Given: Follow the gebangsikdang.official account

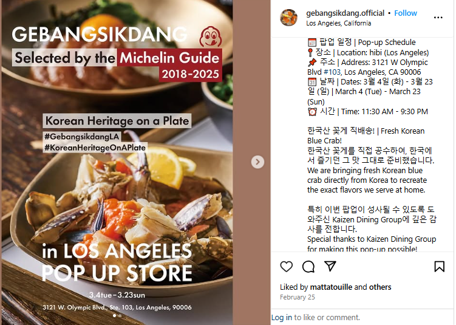Looking at the screenshot, I should (406, 13).
